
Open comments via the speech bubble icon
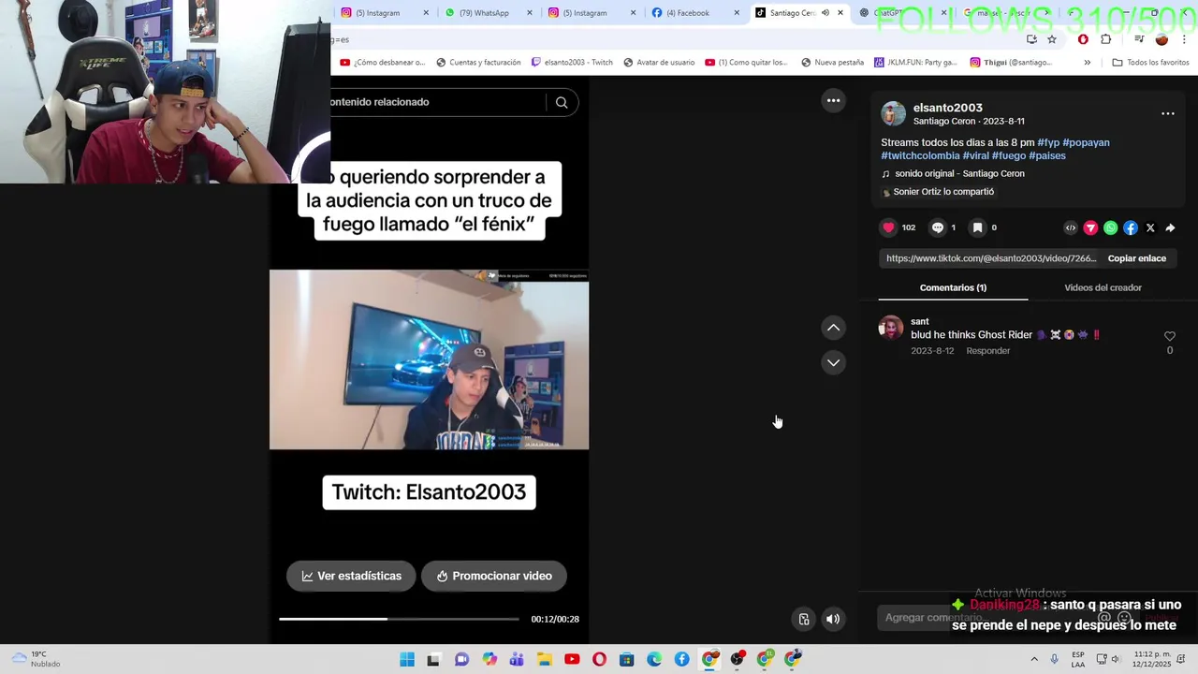937,227
